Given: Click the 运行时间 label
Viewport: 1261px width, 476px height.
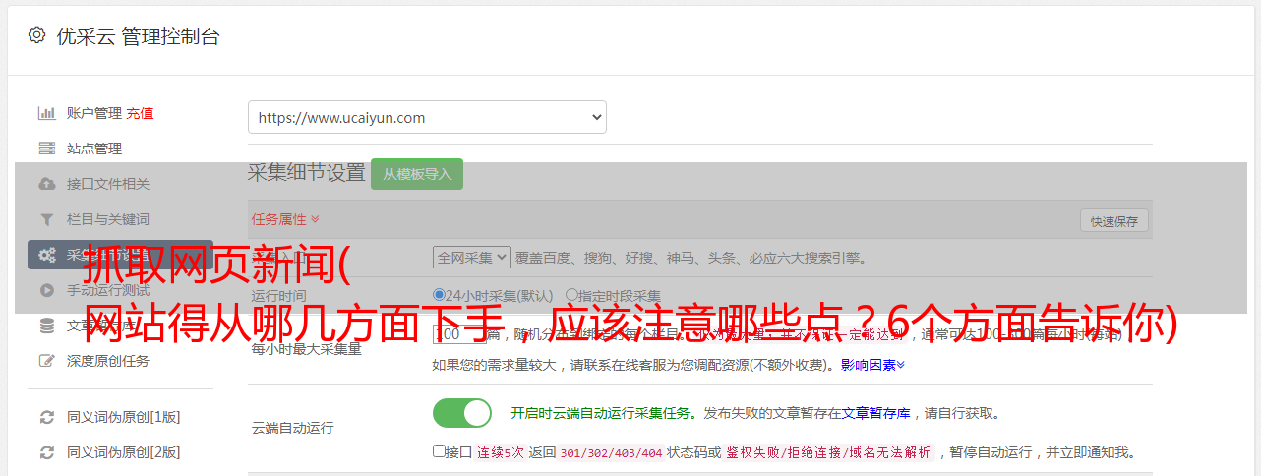Looking at the screenshot, I should (x=278, y=295).
